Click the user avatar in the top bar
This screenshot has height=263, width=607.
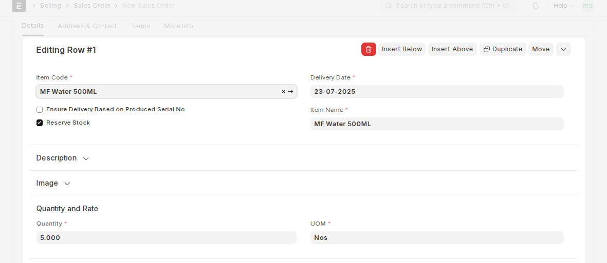pyautogui.click(x=587, y=6)
